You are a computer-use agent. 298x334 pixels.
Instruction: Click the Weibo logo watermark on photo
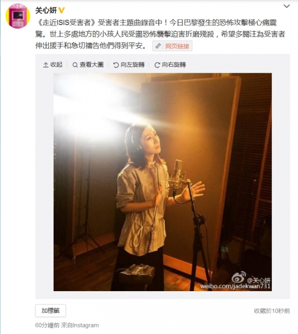(x=238, y=277)
